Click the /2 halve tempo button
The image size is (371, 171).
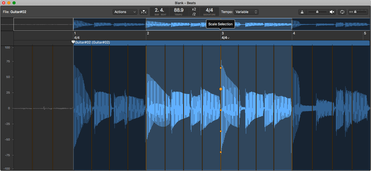tap(194, 14)
